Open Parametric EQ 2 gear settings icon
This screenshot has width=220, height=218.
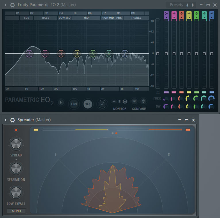[x=12, y=5]
